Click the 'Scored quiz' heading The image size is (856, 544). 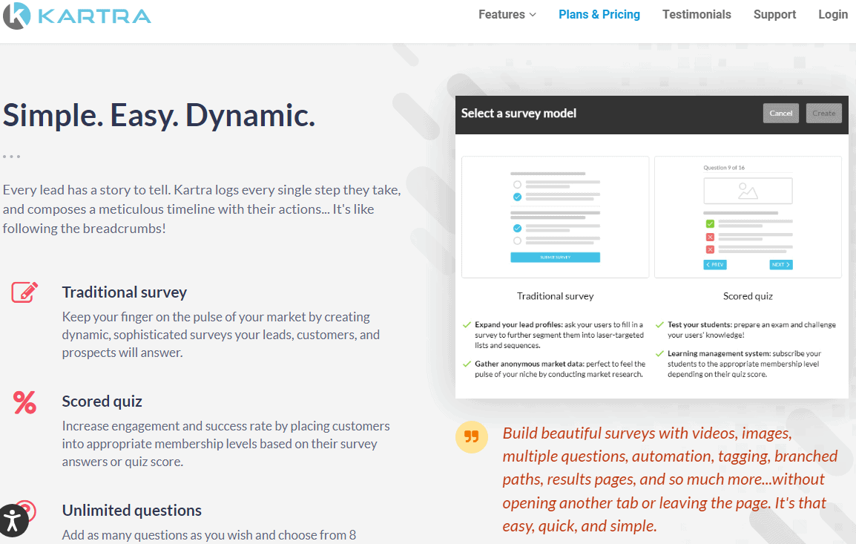pyautogui.click(x=102, y=402)
